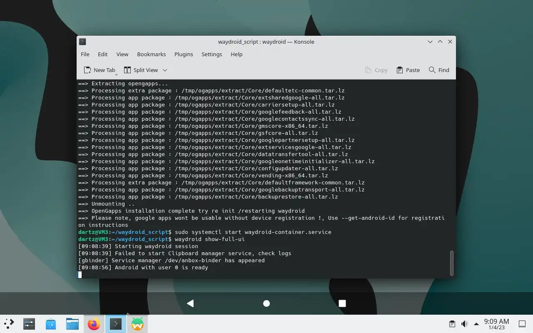This screenshot has height=333, width=533.
Task: Click the terminal scrollbar handle
Action: click(x=452, y=263)
